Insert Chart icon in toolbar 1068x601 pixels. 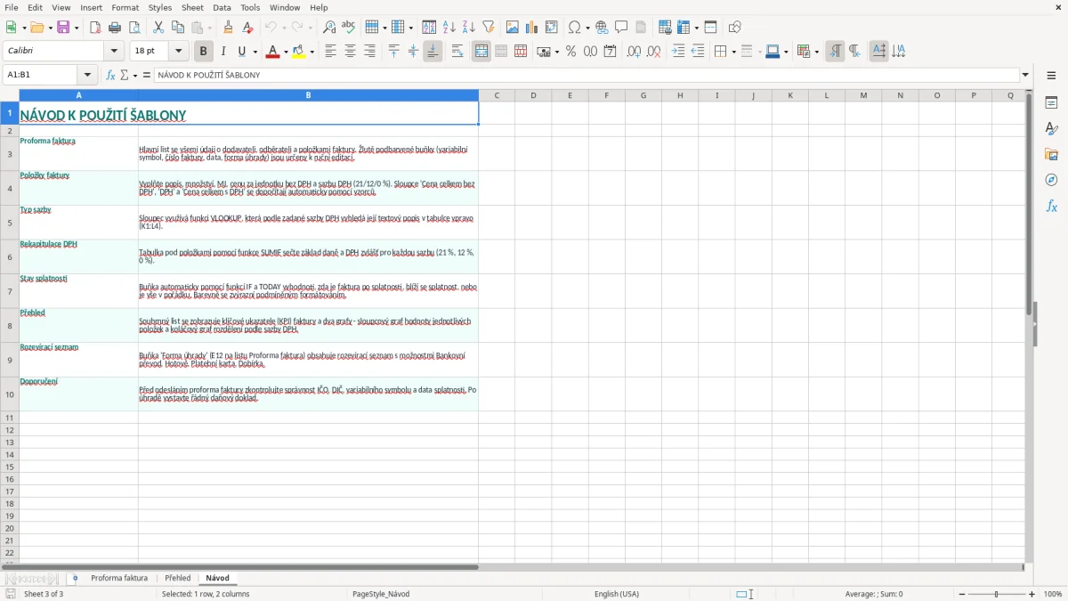532,28
